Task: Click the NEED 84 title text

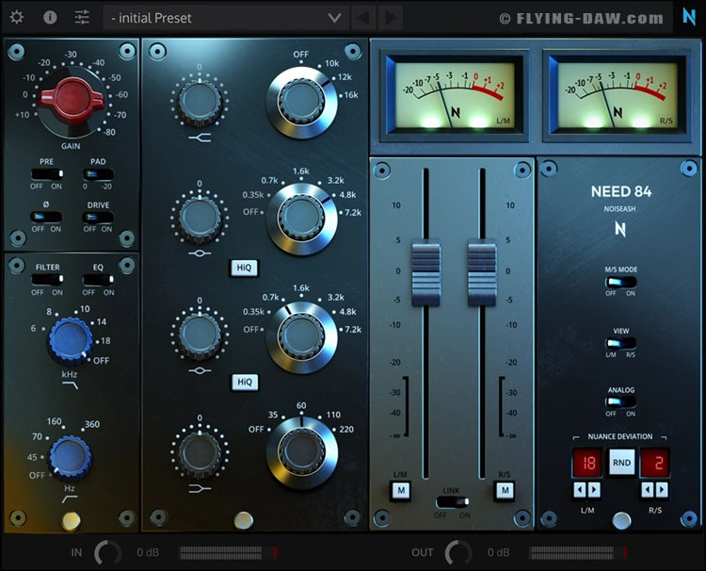Action: click(621, 191)
